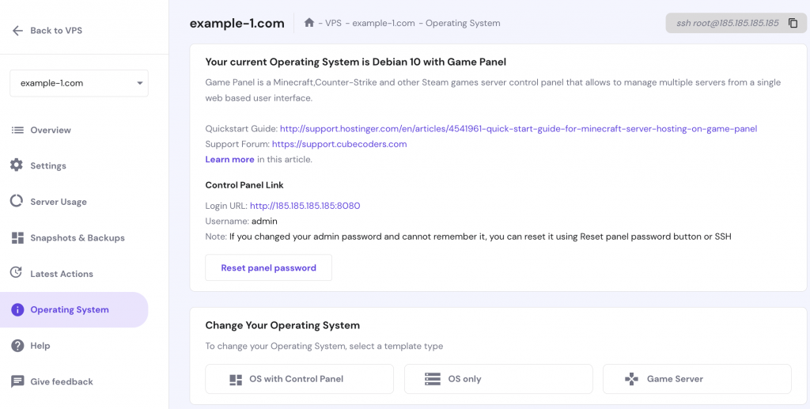Screen dimensions: 810x409
Task: Click the Help question mark icon
Action: pos(17,346)
